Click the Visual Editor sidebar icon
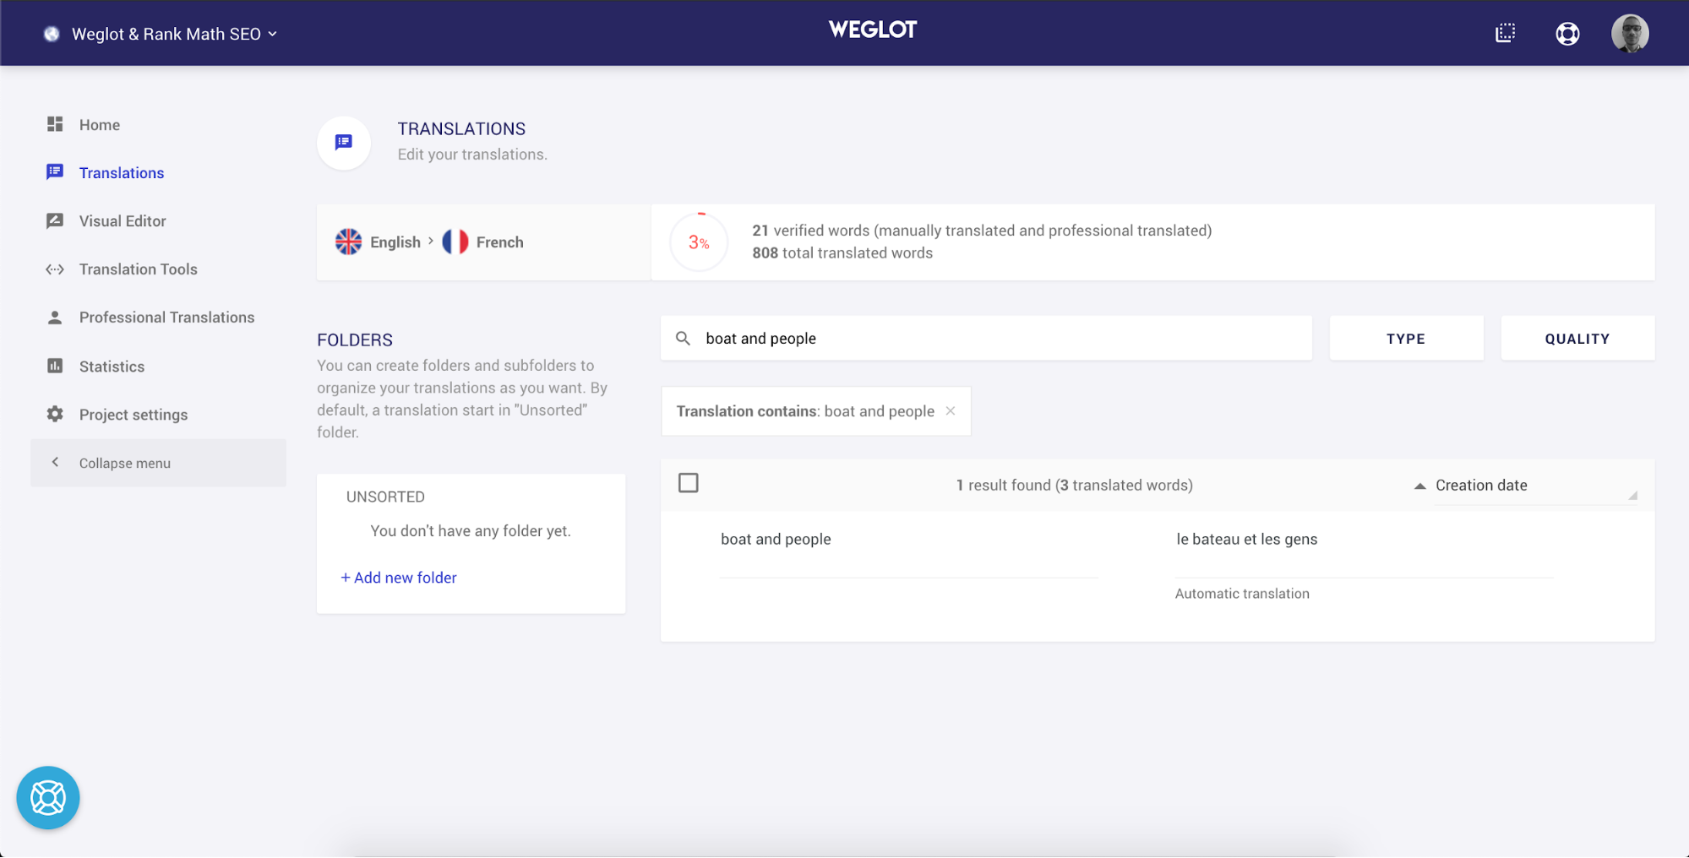This screenshot has width=1689, height=858. [x=55, y=220]
